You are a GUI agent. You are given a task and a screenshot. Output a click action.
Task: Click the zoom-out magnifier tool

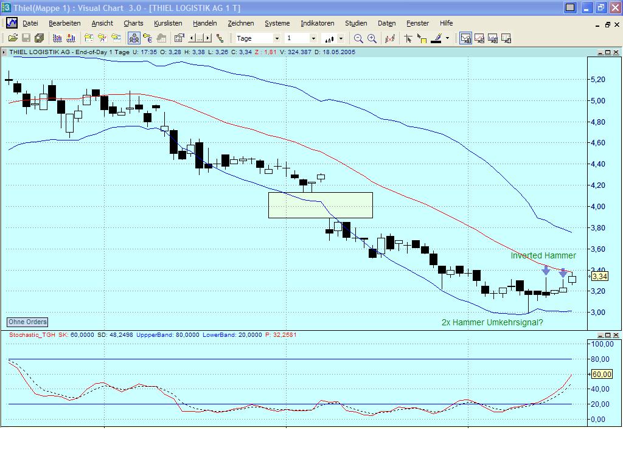(x=358, y=38)
